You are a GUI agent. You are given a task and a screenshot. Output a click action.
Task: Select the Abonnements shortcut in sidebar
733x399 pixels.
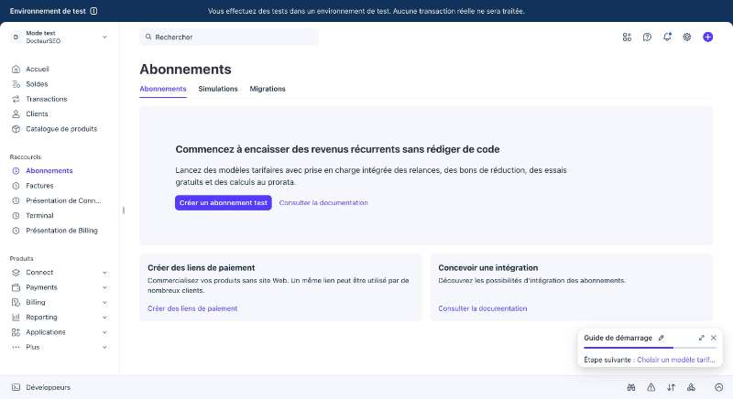tap(49, 171)
